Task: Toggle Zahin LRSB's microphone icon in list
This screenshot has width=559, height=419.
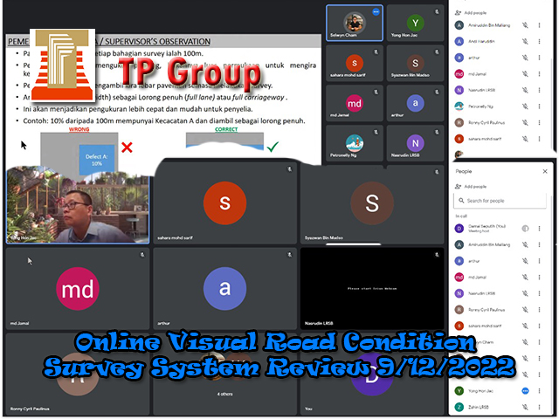Action: pyautogui.click(x=526, y=408)
